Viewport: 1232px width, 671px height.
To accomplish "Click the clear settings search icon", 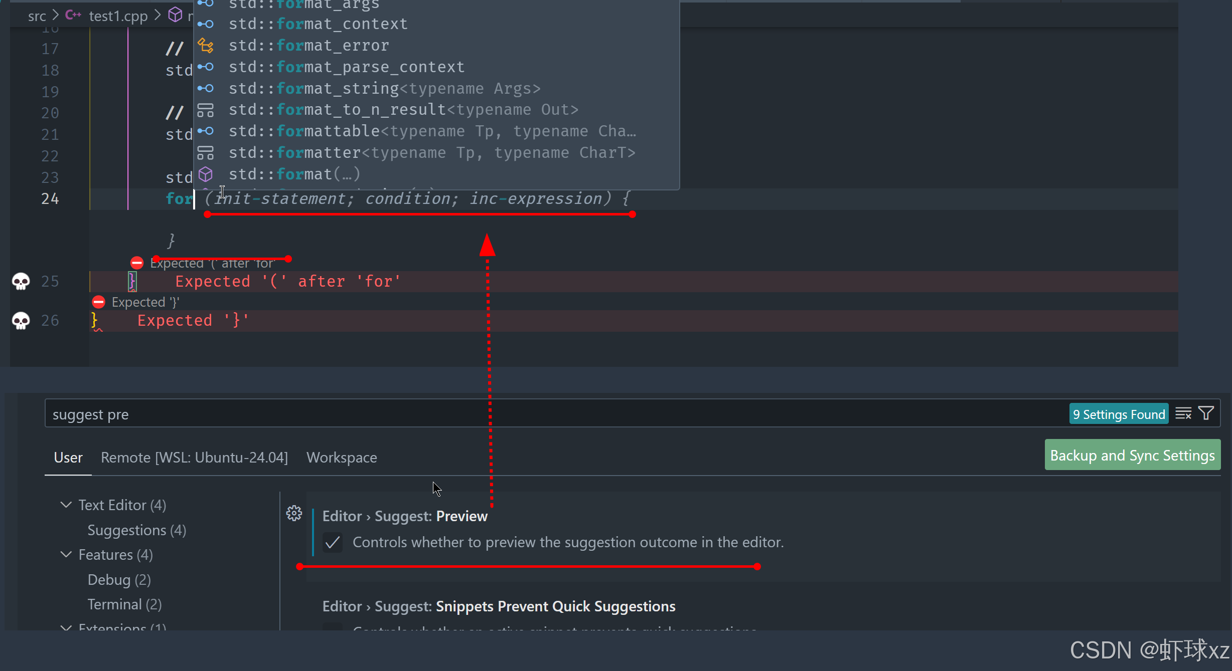I will coord(1183,414).
